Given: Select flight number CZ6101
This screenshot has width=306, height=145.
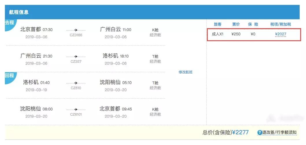Looking at the screenshot, I should pyautogui.click(x=76, y=115).
